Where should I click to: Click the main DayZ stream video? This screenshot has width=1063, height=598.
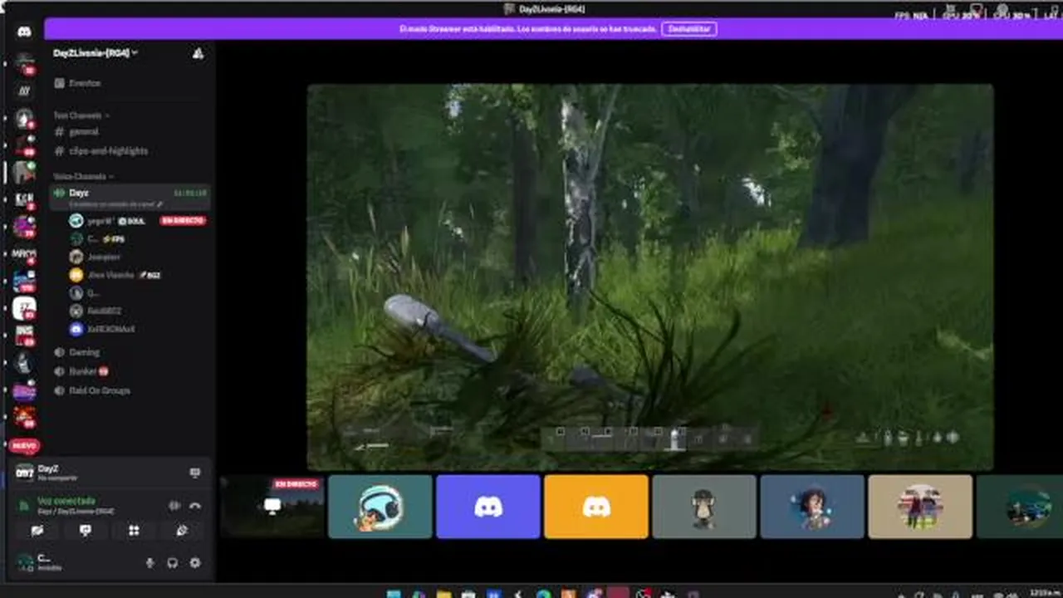(650, 277)
